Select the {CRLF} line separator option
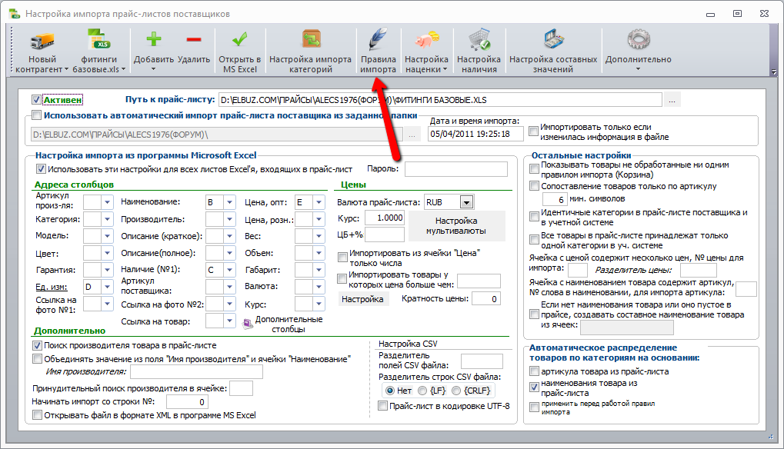The width and height of the screenshot is (784, 449). (456, 391)
